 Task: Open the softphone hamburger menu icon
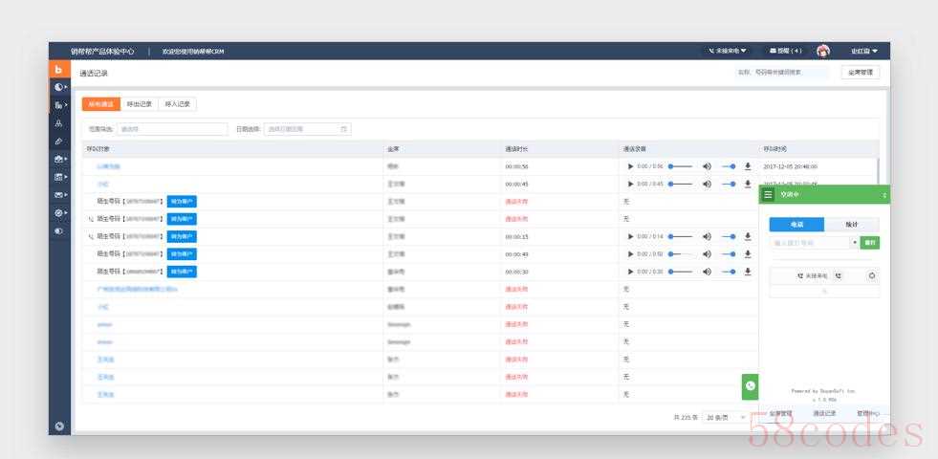pyautogui.click(x=768, y=194)
